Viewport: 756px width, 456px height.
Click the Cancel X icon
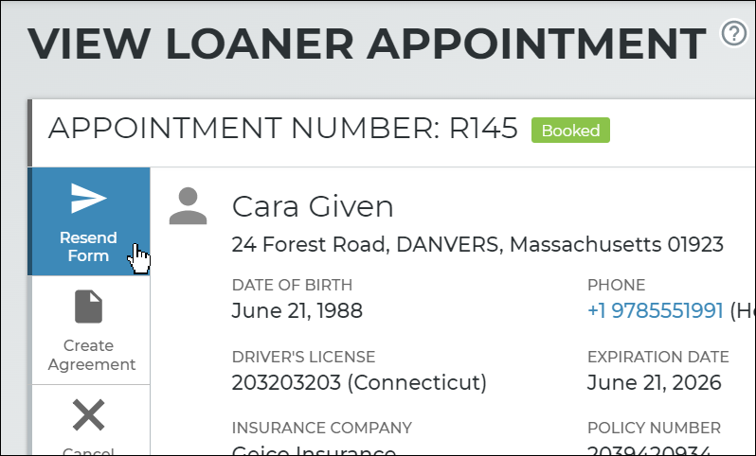(89, 414)
